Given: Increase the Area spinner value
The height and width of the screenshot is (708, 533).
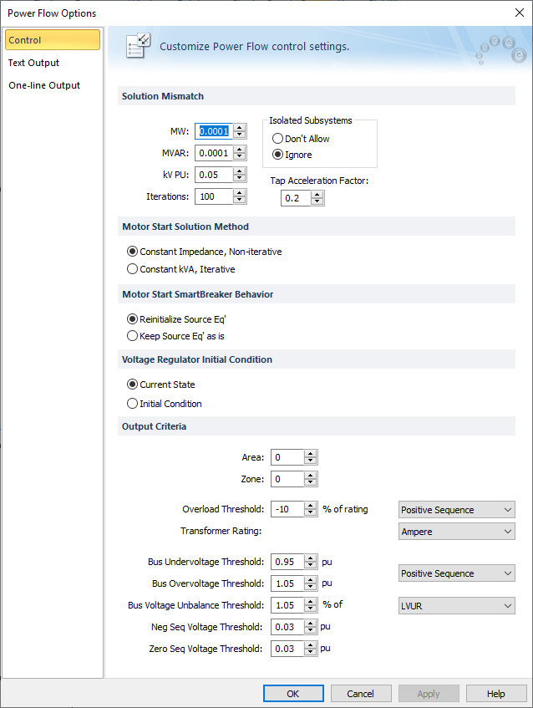Looking at the screenshot, I should (310, 454).
